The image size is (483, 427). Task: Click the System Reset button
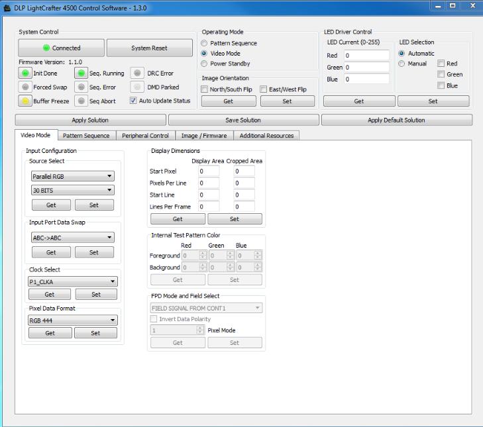point(149,48)
